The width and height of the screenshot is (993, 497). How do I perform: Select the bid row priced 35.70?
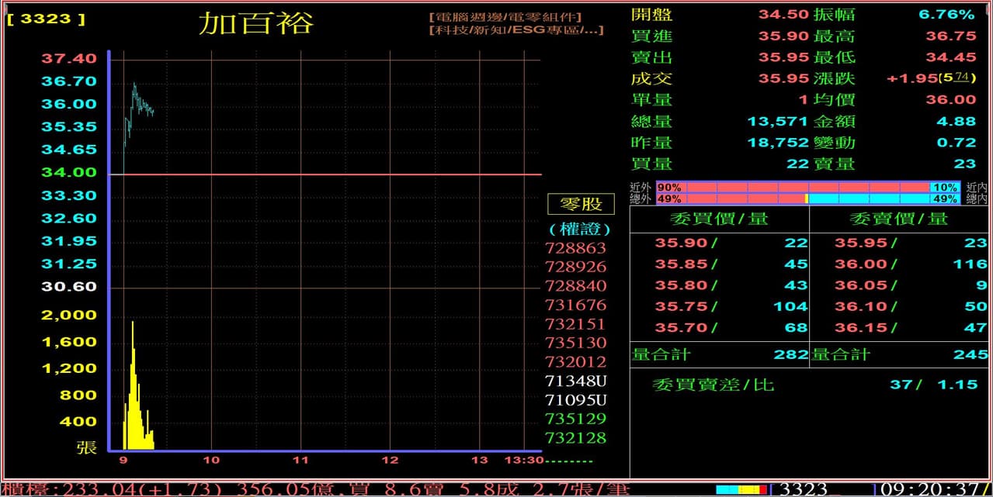pos(719,328)
